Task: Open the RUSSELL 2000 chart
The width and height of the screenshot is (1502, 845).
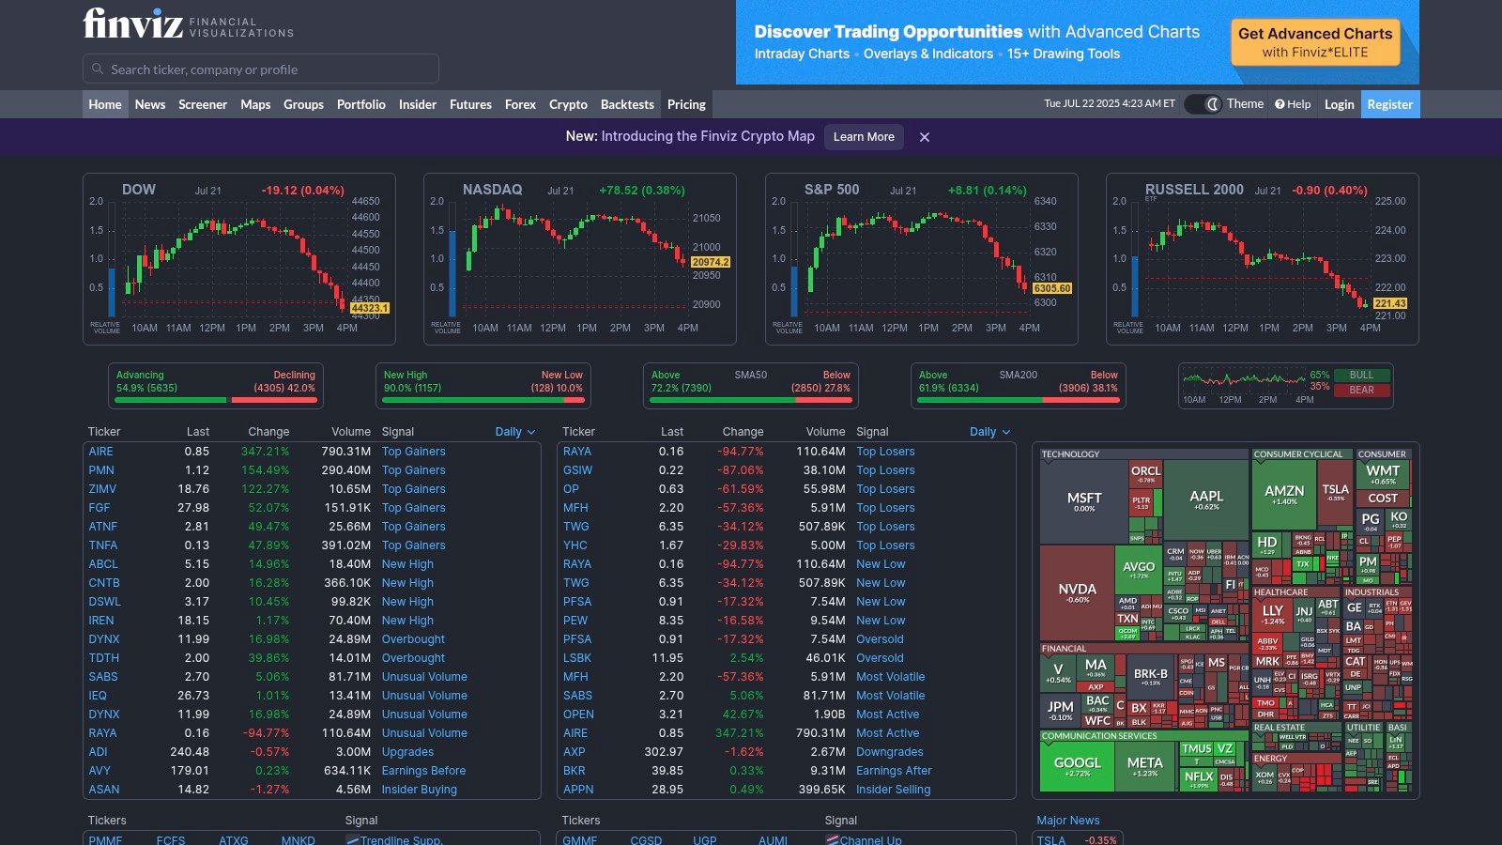Action: coord(1263,259)
